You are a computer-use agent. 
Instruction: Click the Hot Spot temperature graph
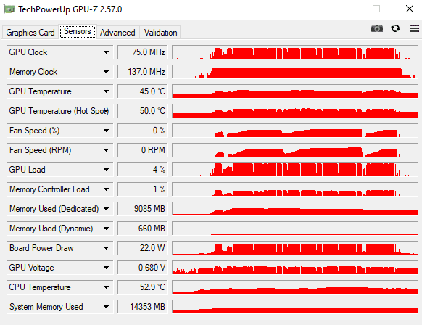click(x=295, y=111)
